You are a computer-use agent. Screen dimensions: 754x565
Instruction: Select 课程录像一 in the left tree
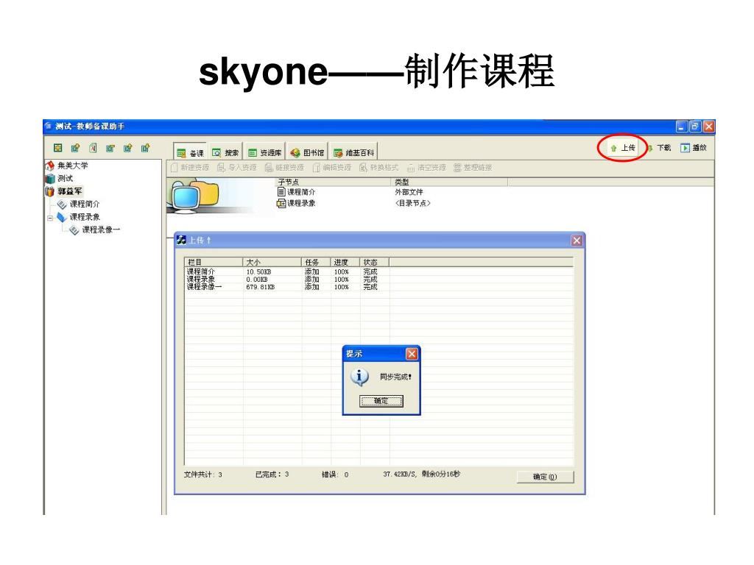coord(100,230)
